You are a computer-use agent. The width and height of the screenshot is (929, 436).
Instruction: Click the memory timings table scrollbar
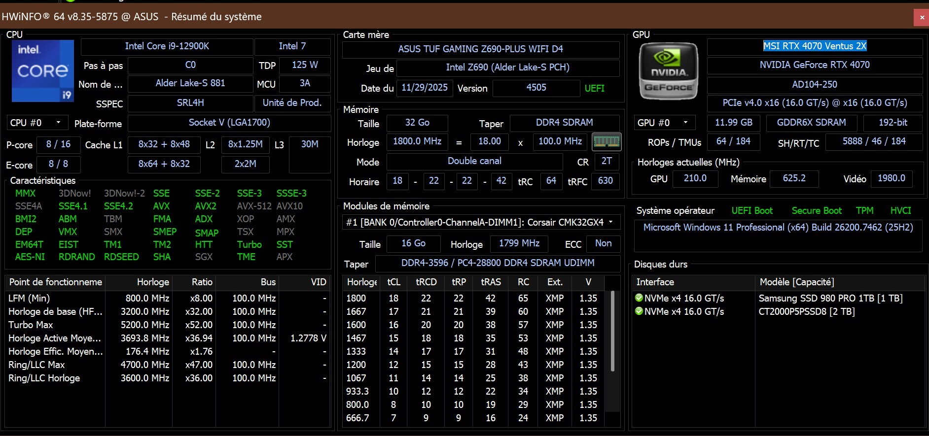click(x=612, y=331)
